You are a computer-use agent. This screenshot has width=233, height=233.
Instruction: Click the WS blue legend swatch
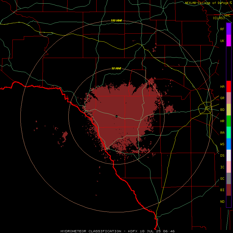[229, 144]
